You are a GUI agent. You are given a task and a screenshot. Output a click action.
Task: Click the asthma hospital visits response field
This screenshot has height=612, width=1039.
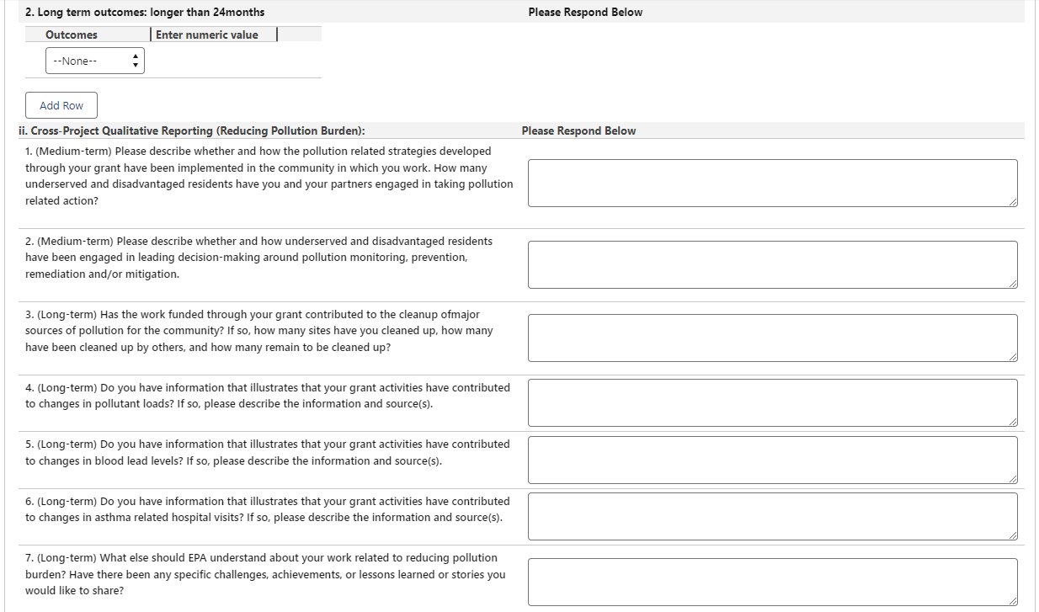click(772, 516)
